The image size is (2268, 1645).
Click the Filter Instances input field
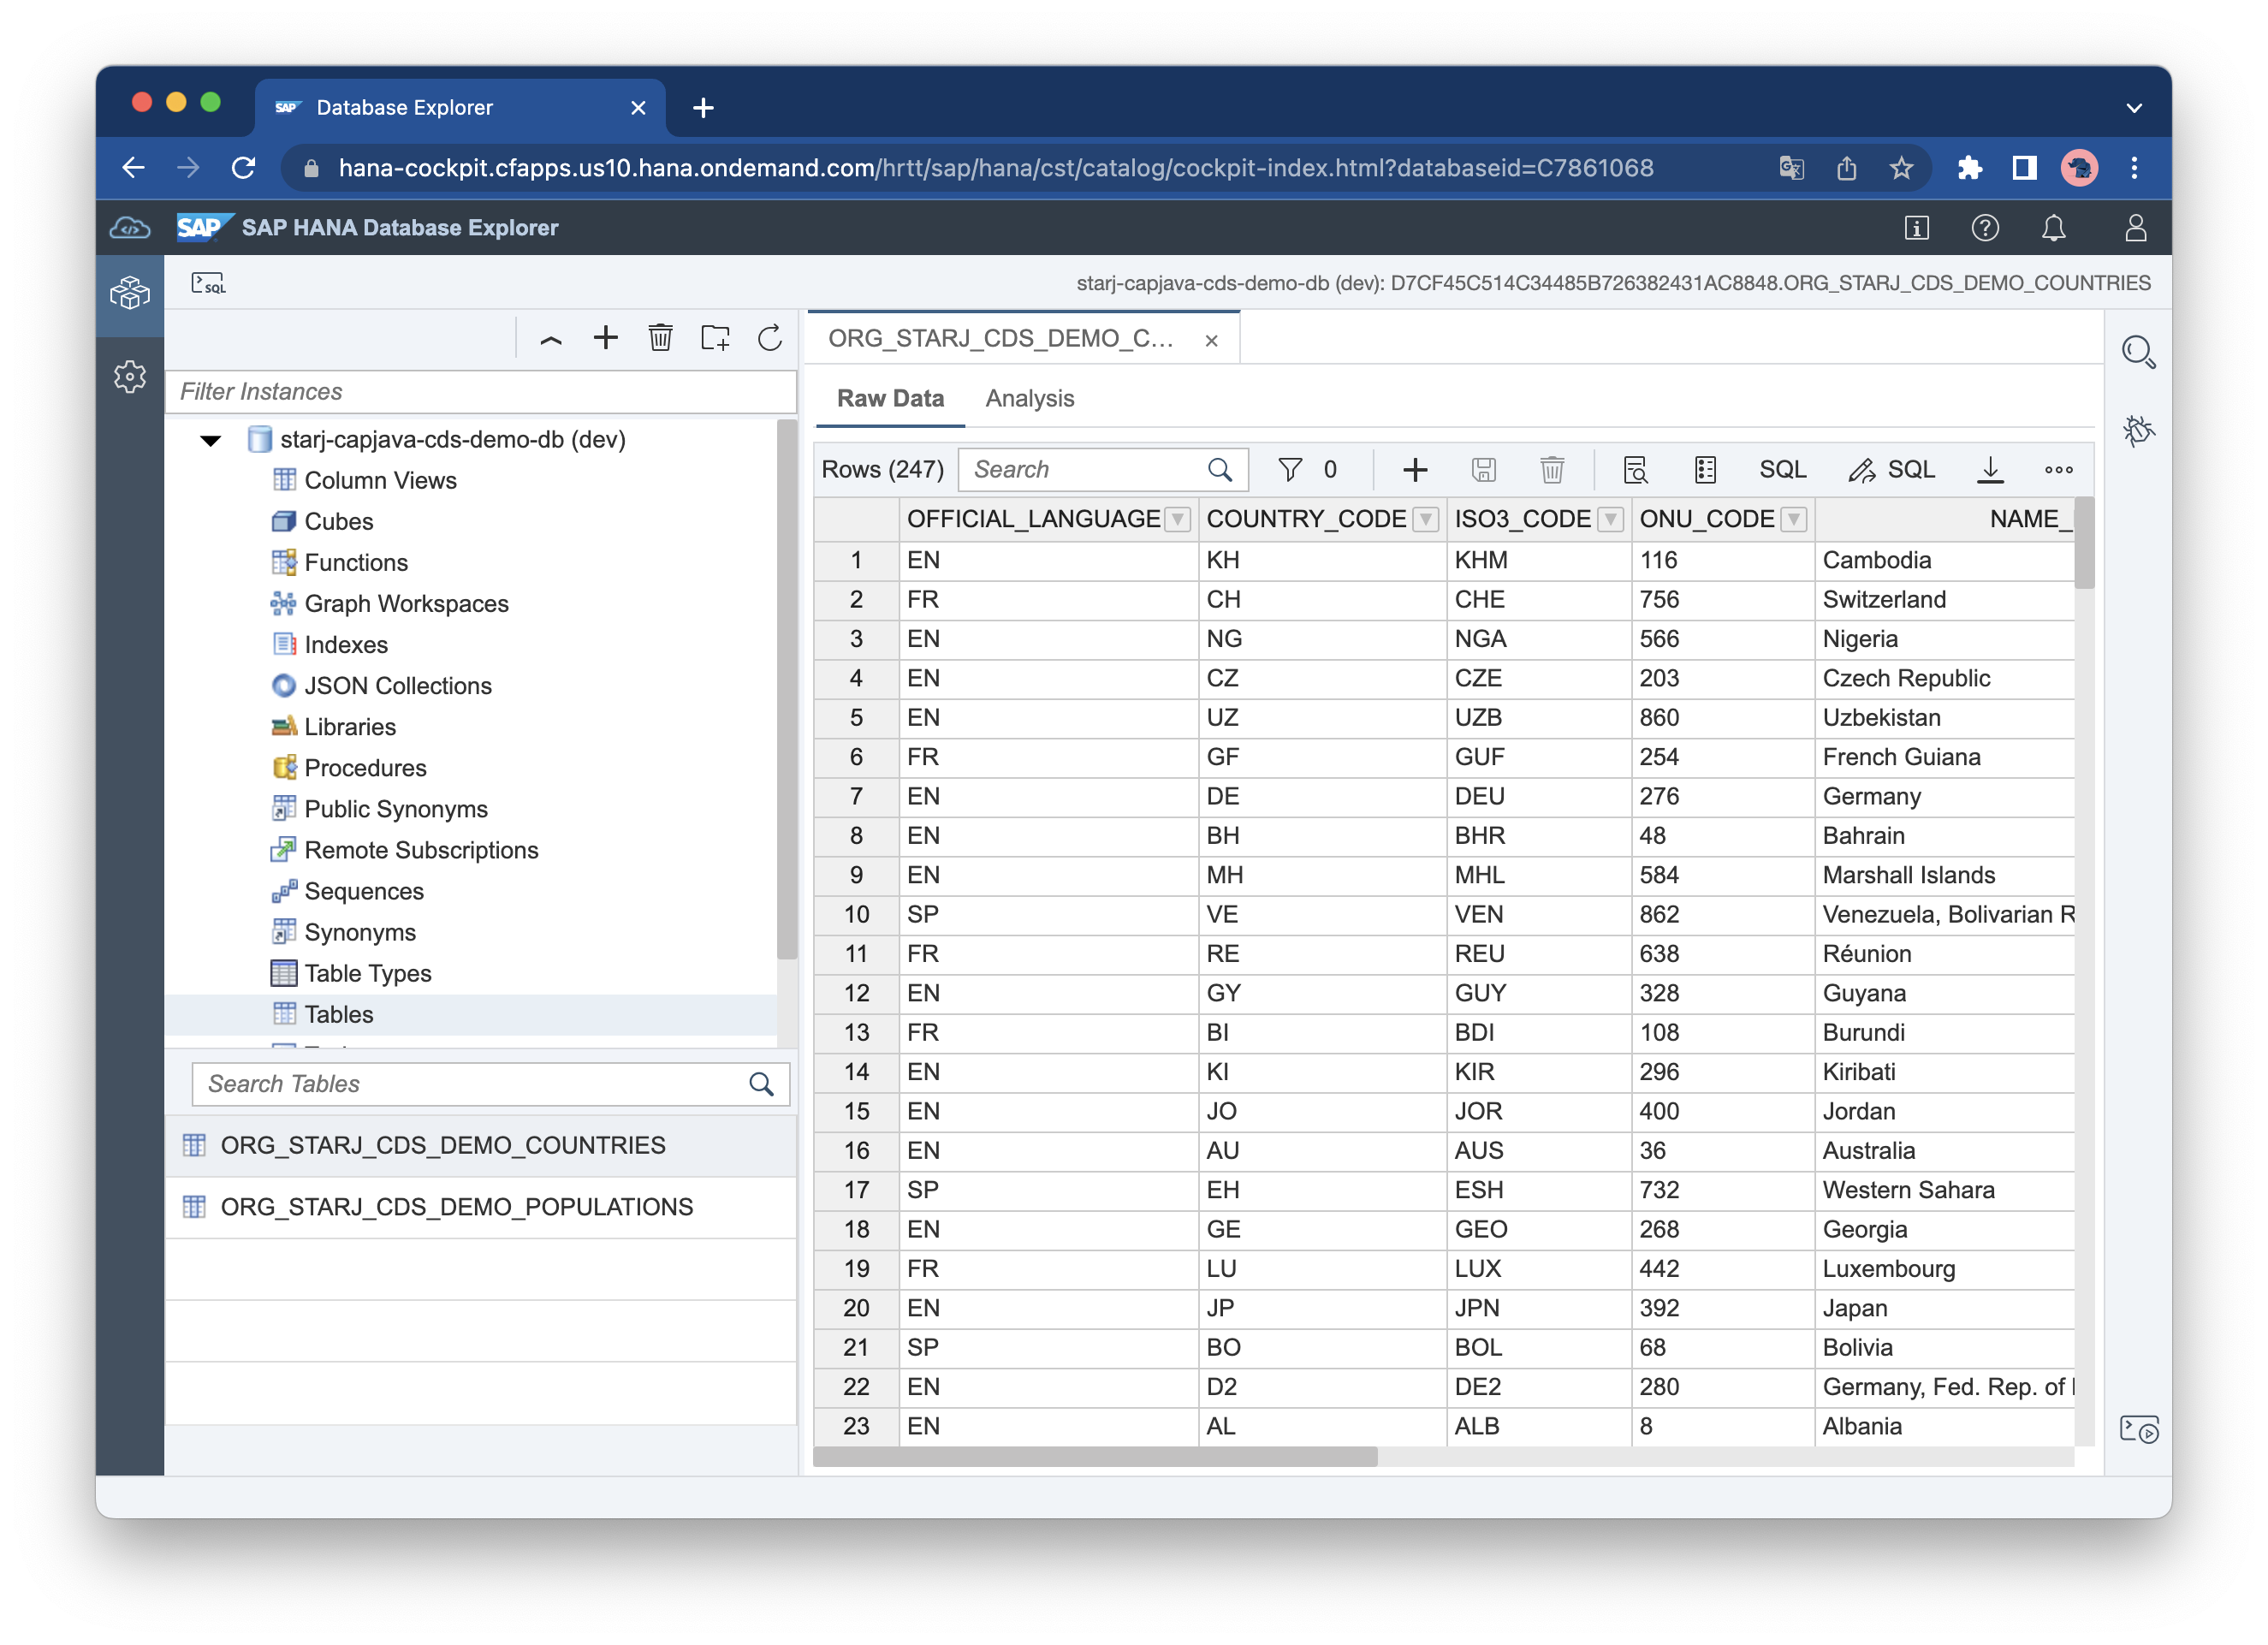coord(481,392)
